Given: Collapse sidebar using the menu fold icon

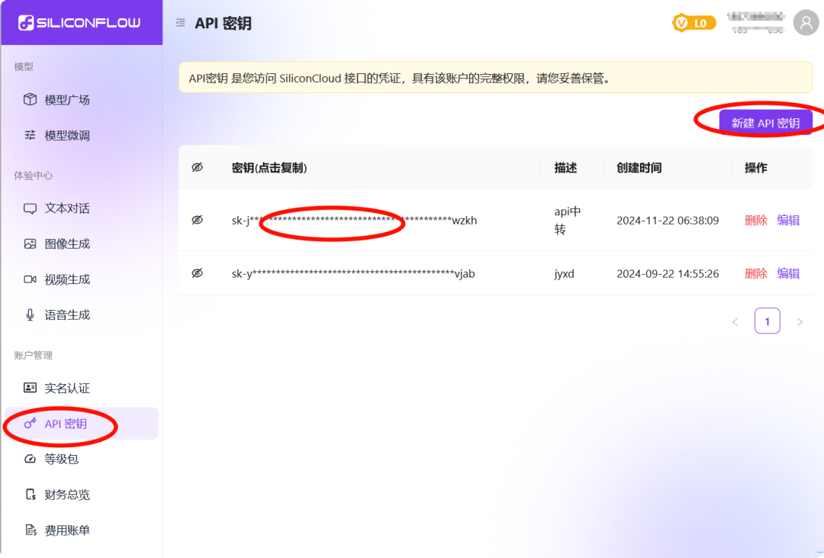Looking at the screenshot, I should pyautogui.click(x=181, y=23).
